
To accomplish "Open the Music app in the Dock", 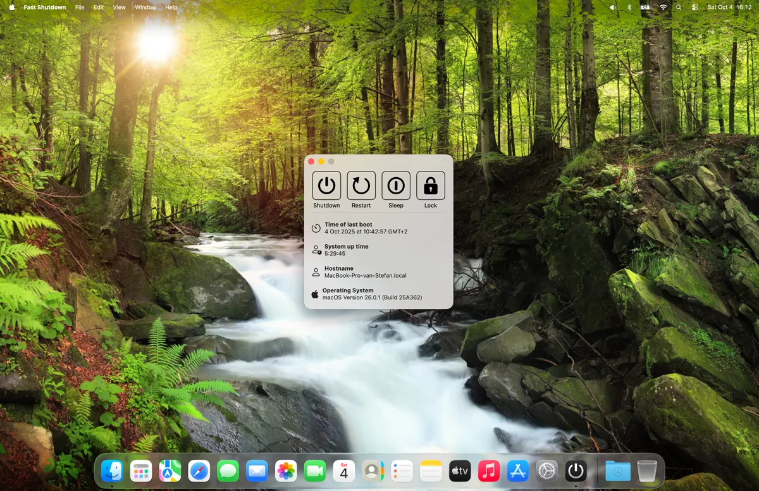I will coord(488,471).
